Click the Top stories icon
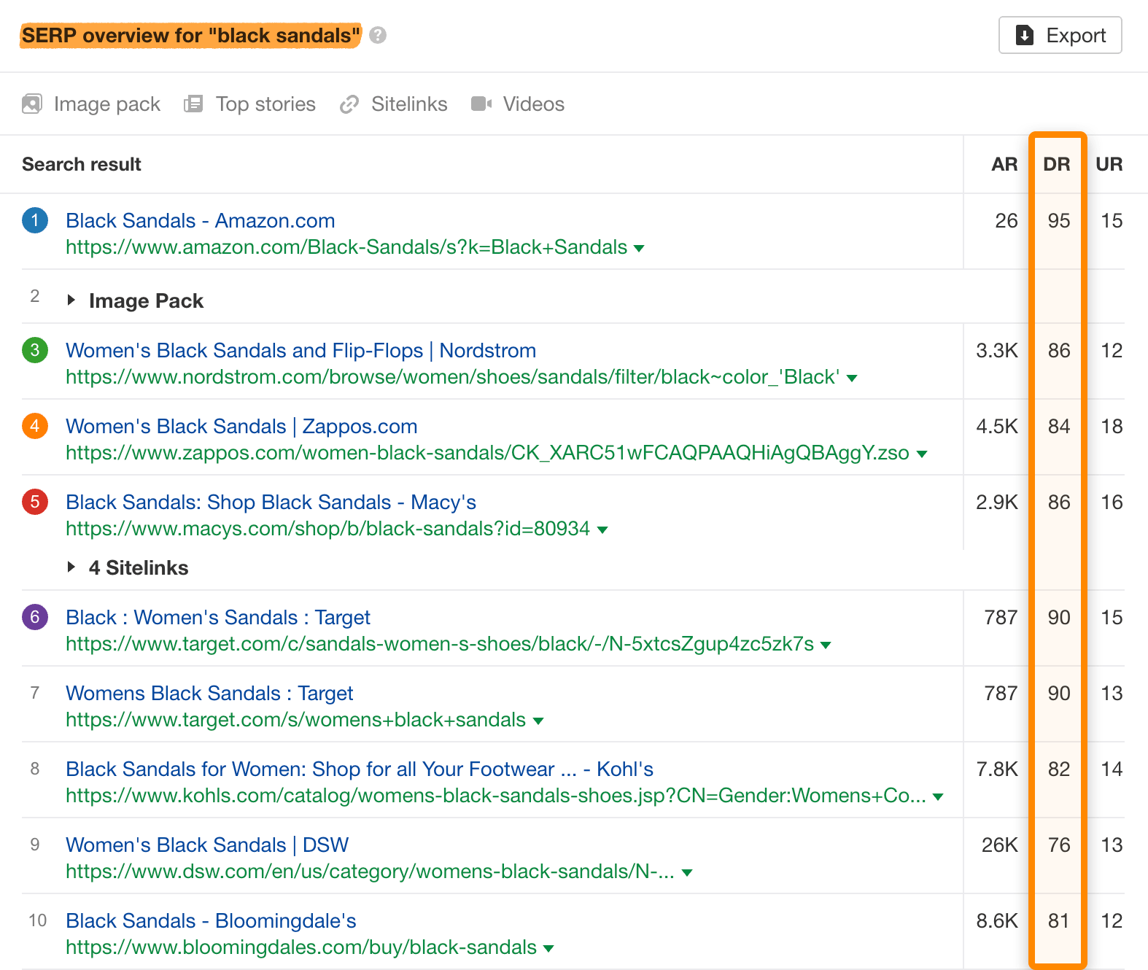The image size is (1148, 970). click(x=193, y=104)
